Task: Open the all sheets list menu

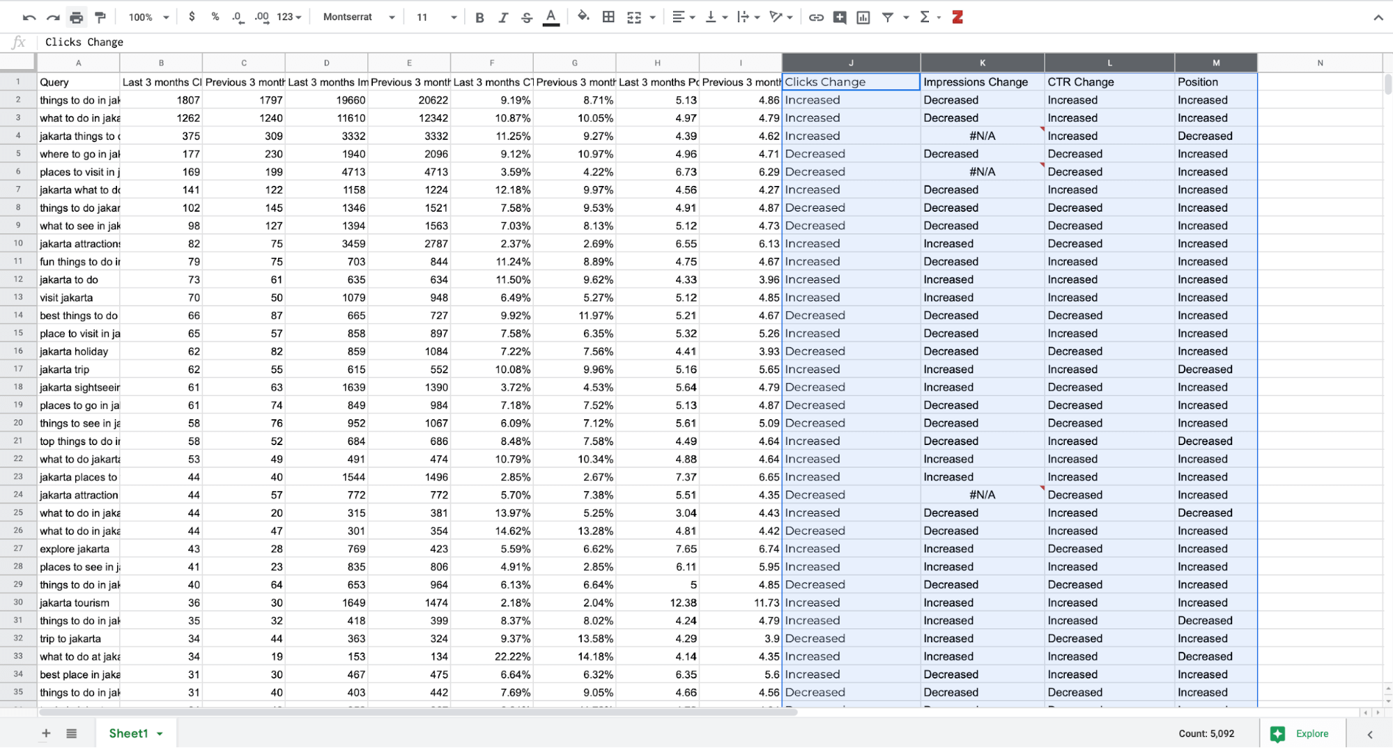Action: click(x=71, y=733)
